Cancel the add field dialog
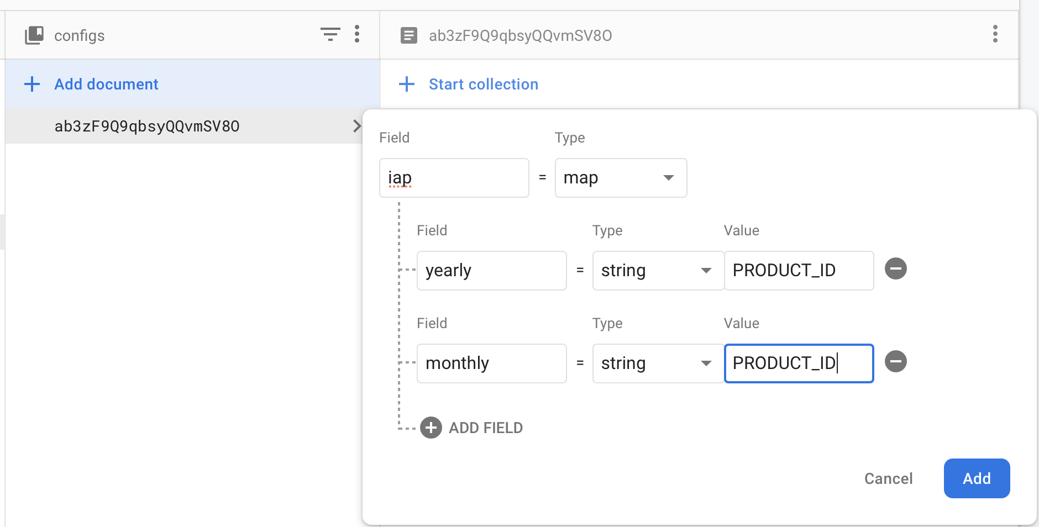This screenshot has height=527, width=1039. (888, 478)
